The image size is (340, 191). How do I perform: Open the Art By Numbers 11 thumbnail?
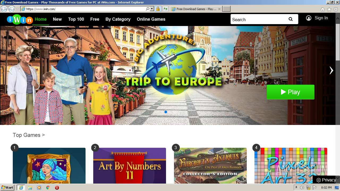pos(130,166)
